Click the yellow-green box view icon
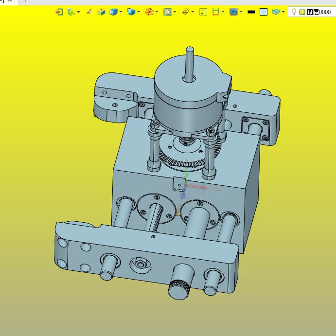Viewport: 336px width, 336px height. pos(101,12)
